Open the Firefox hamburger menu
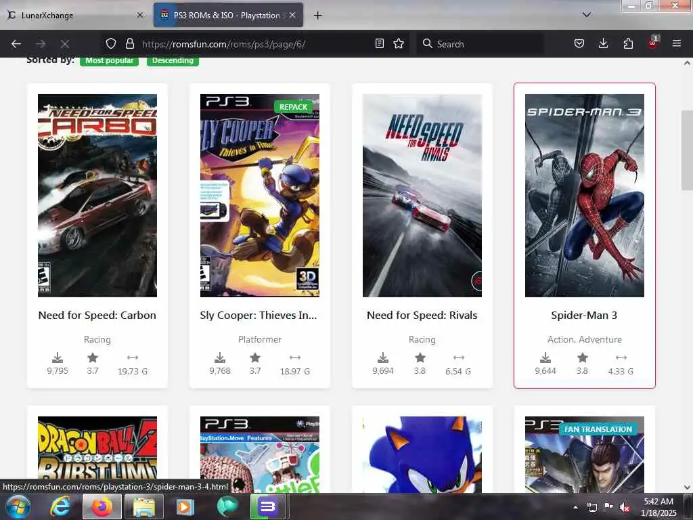 [x=676, y=43]
